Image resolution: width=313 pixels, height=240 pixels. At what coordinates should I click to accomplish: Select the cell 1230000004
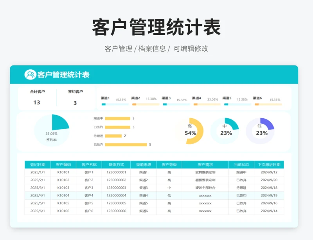[116, 195]
